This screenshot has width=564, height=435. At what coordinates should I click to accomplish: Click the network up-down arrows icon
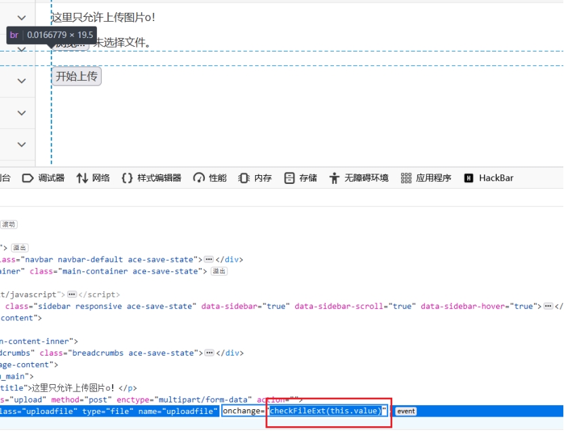coord(82,178)
